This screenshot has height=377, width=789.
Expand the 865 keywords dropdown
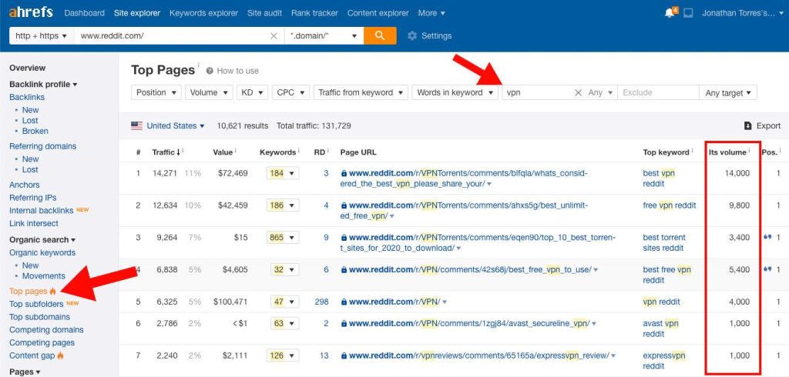[x=283, y=237]
